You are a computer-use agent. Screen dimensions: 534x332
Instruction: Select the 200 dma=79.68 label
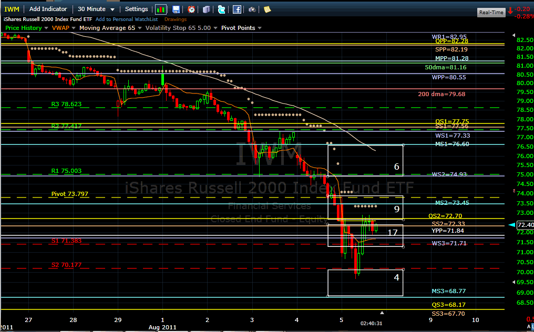click(441, 94)
